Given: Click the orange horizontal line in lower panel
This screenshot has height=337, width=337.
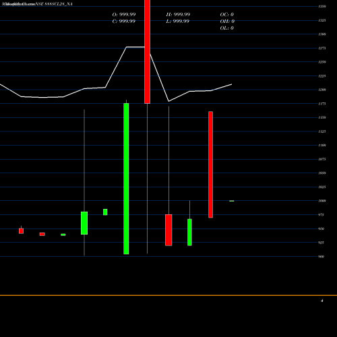Looking at the screenshot, I should coord(168,295).
